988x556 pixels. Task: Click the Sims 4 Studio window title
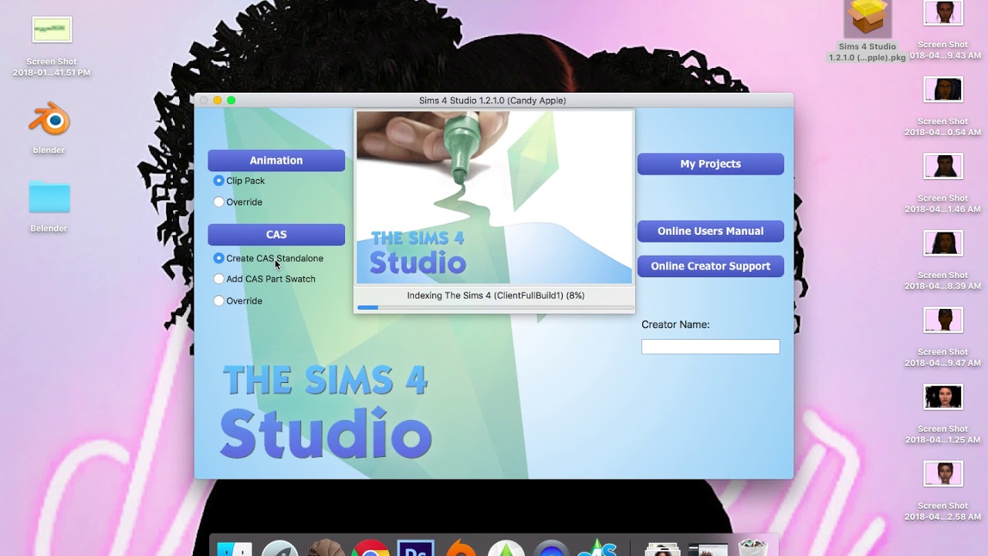click(492, 100)
